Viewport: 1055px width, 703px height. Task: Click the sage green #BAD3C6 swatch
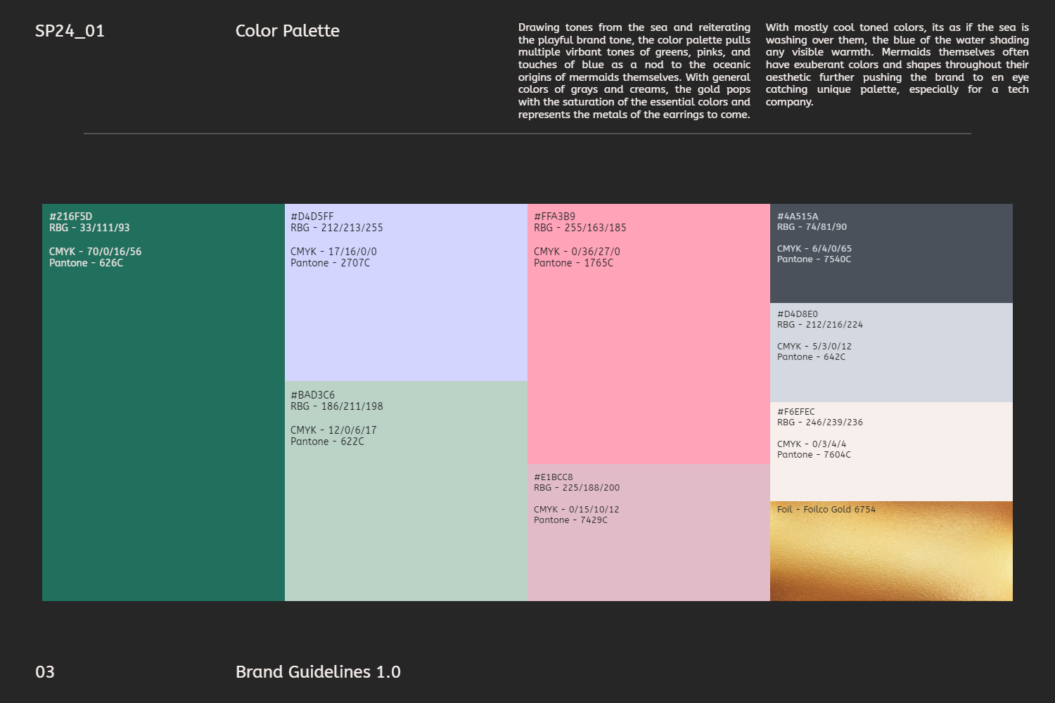coord(406,491)
